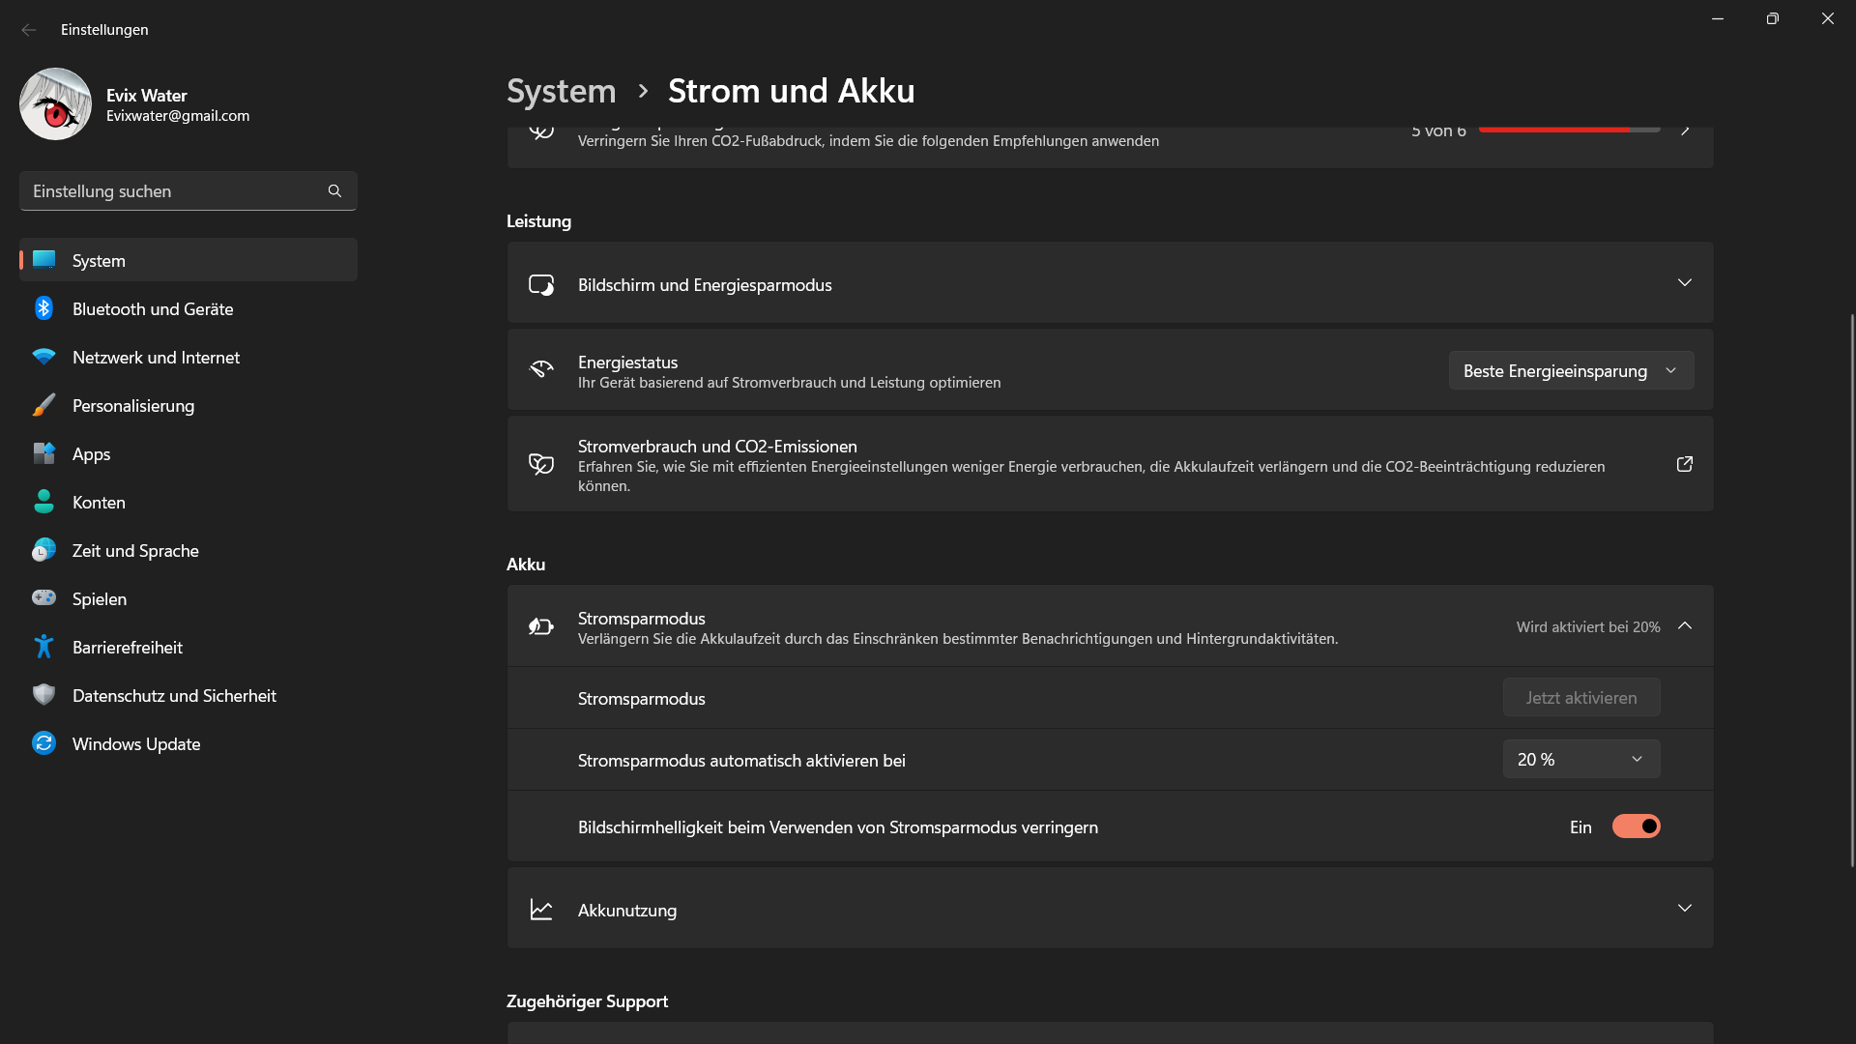Open the Apps settings category
This screenshot has height=1044, width=1856.
(x=92, y=454)
